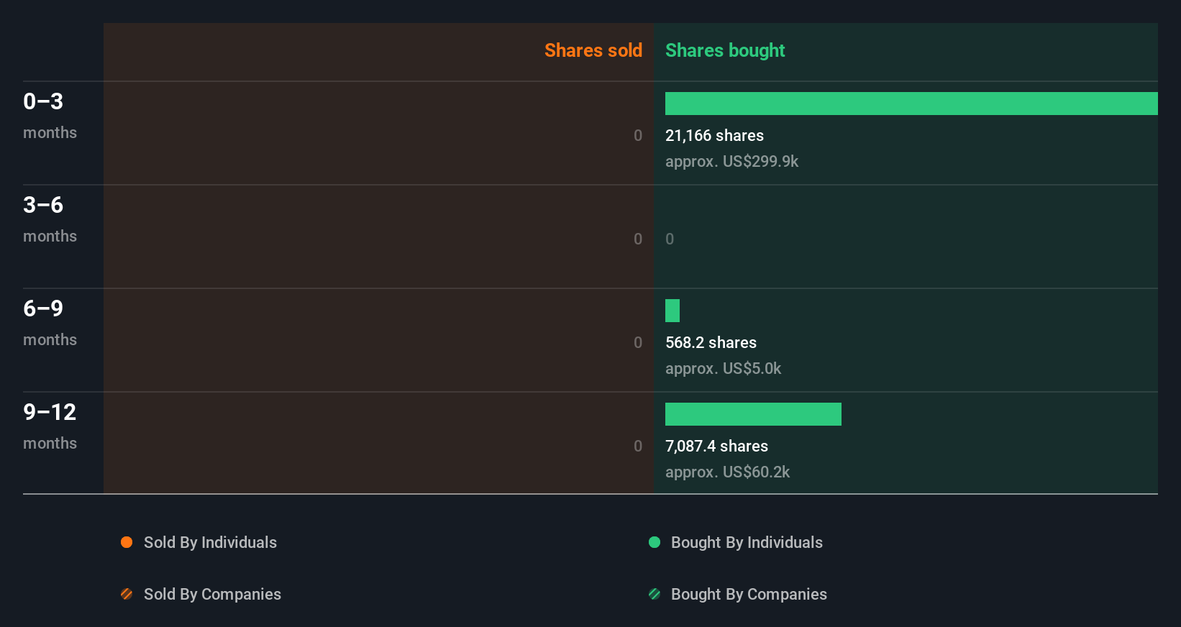Screen dimensions: 1181x627
Task: Click the small green 6–9 months bar
Action: click(672, 311)
